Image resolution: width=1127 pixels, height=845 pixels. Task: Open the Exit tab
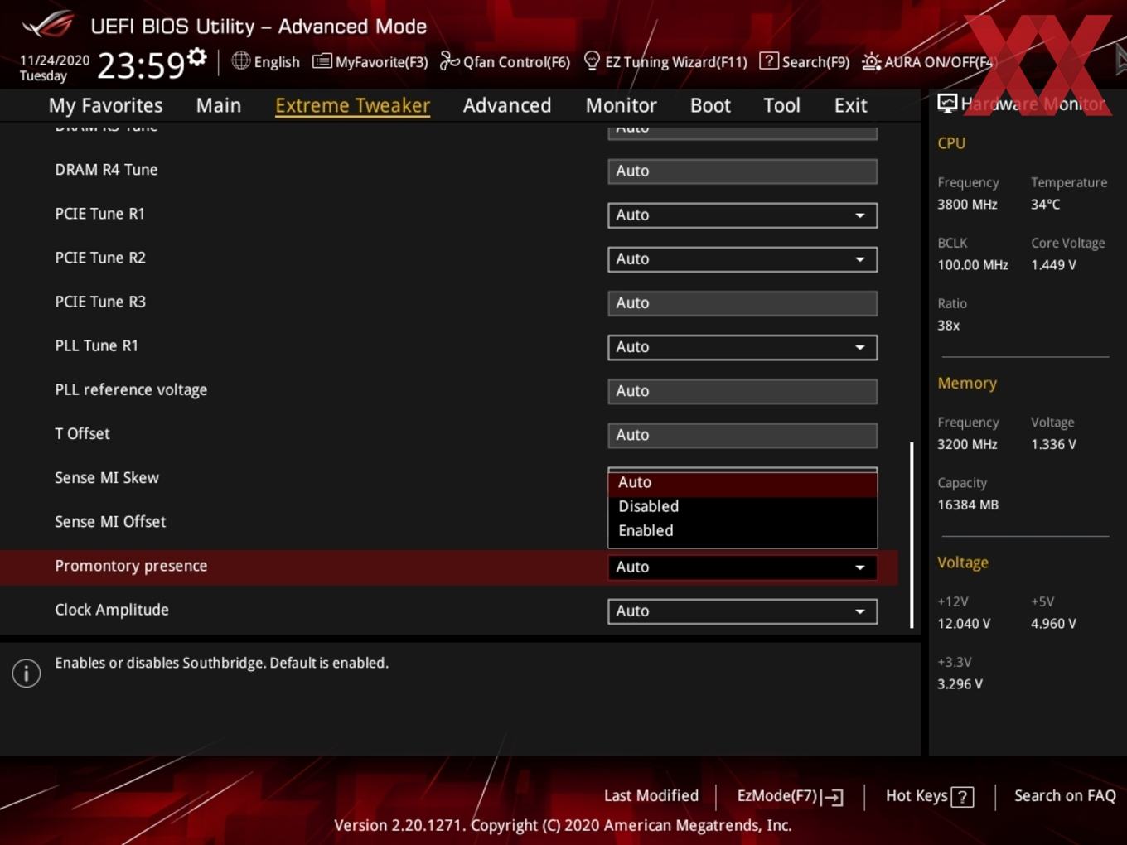pyautogui.click(x=850, y=105)
